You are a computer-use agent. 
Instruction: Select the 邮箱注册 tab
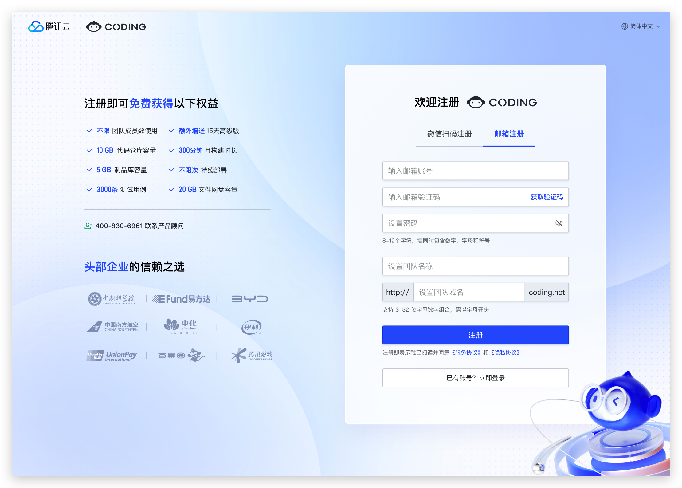coord(509,134)
